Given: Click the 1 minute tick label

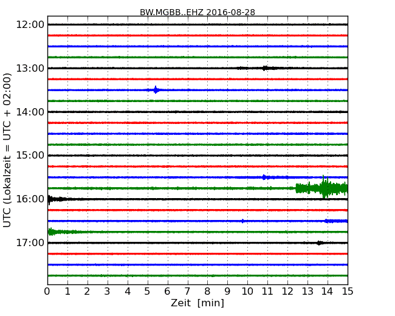Looking at the screenshot, I should click(x=67, y=292).
